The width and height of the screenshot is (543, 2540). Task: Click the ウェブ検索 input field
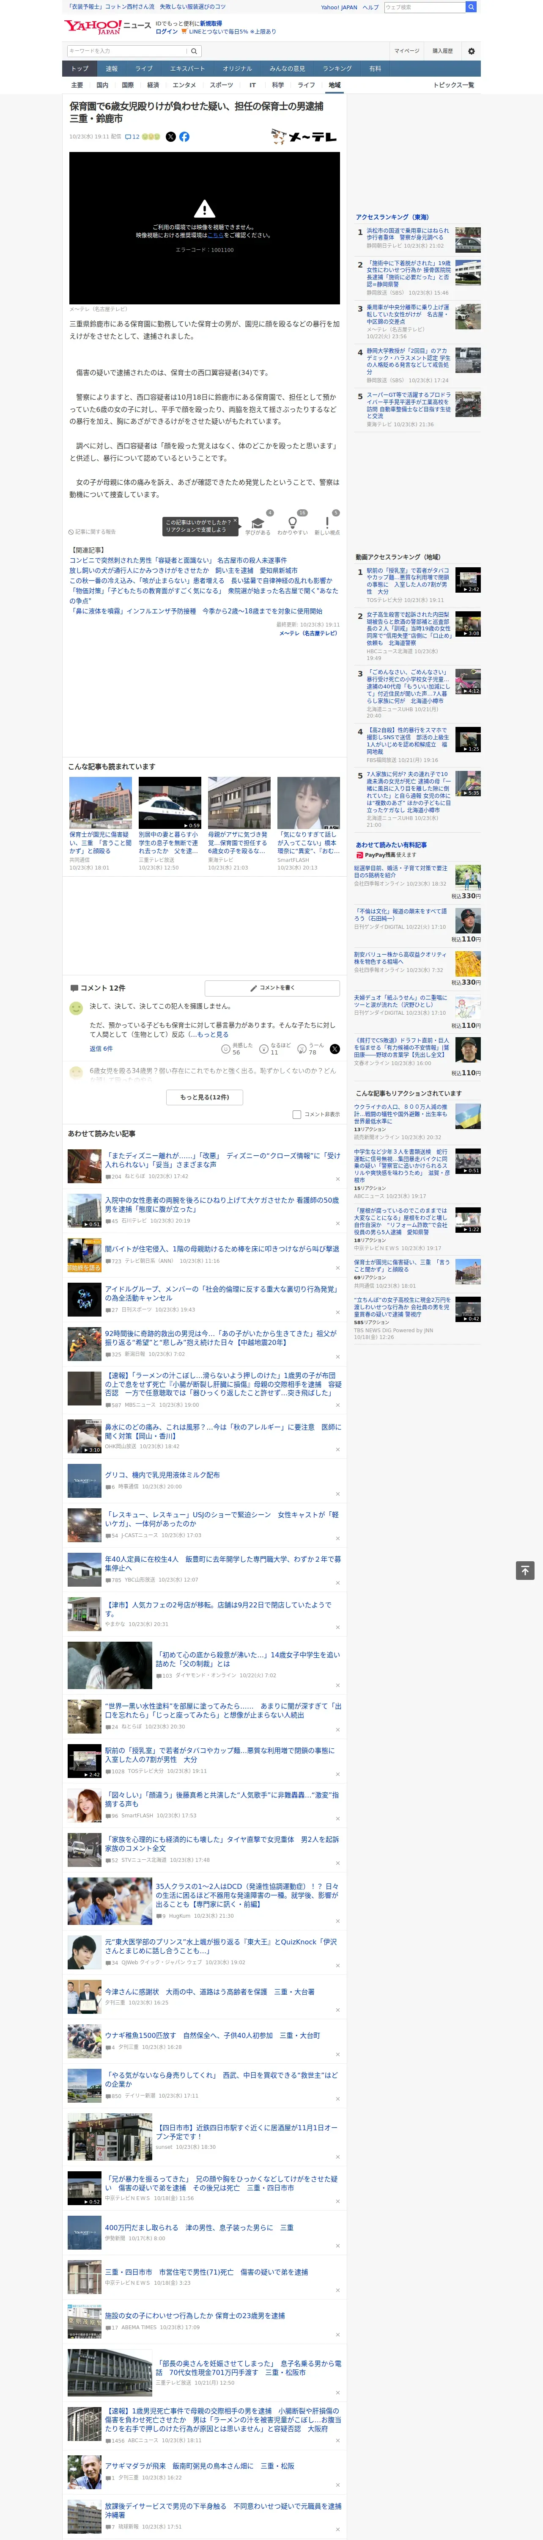424,7
